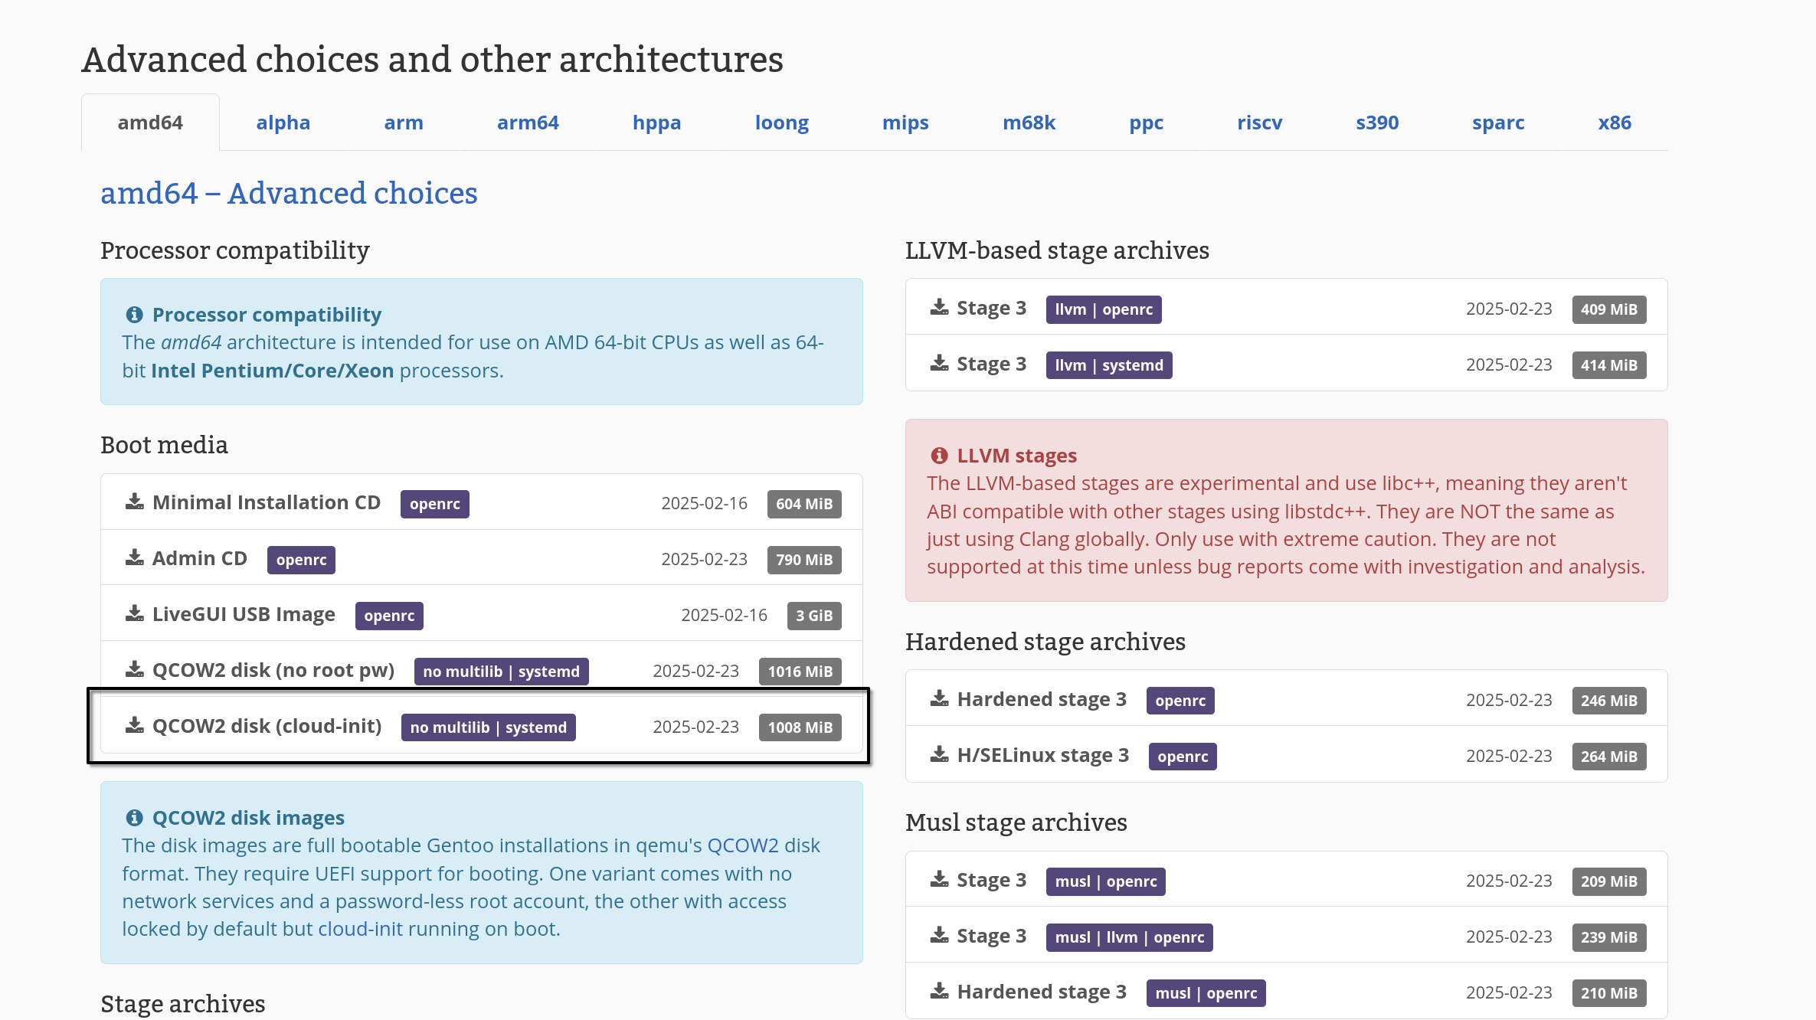
Task: Follow the cloud-init link in the note
Action: tap(360, 929)
